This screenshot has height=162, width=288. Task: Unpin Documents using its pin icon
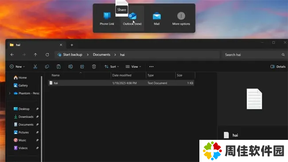(37, 124)
